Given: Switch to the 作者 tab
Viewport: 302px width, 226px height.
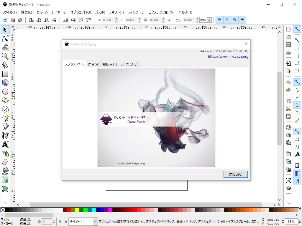Looking at the screenshot, I should (93, 64).
